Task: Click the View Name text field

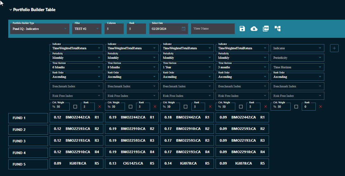Action: point(212,29)
